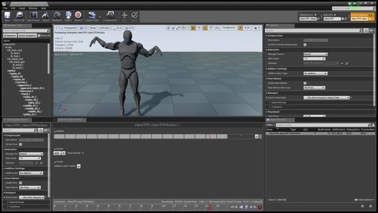
Task: Click the viewport Show button
Action: [93, 28]
